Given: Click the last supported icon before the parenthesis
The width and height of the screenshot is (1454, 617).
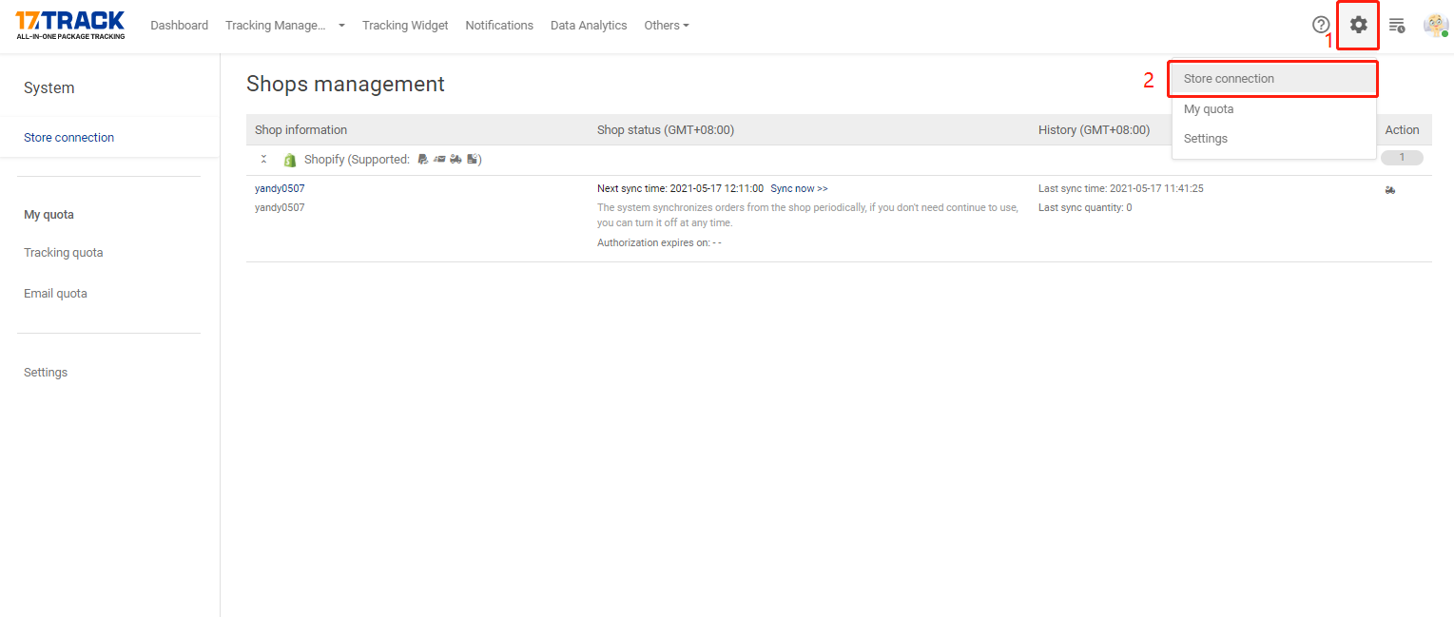Looking at the screenshot, I should click(472, 159).
